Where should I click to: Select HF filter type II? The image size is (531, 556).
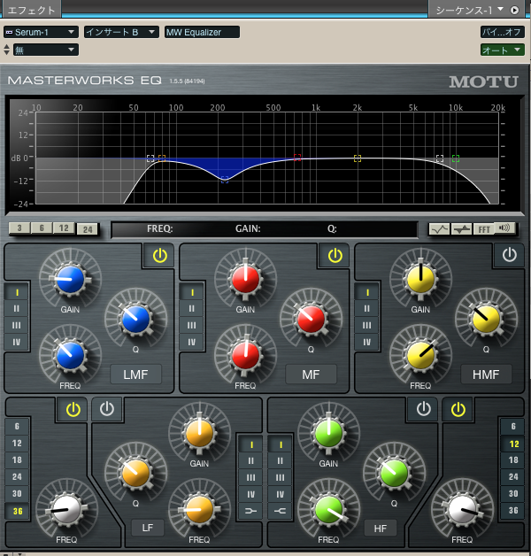coord(280,461)
